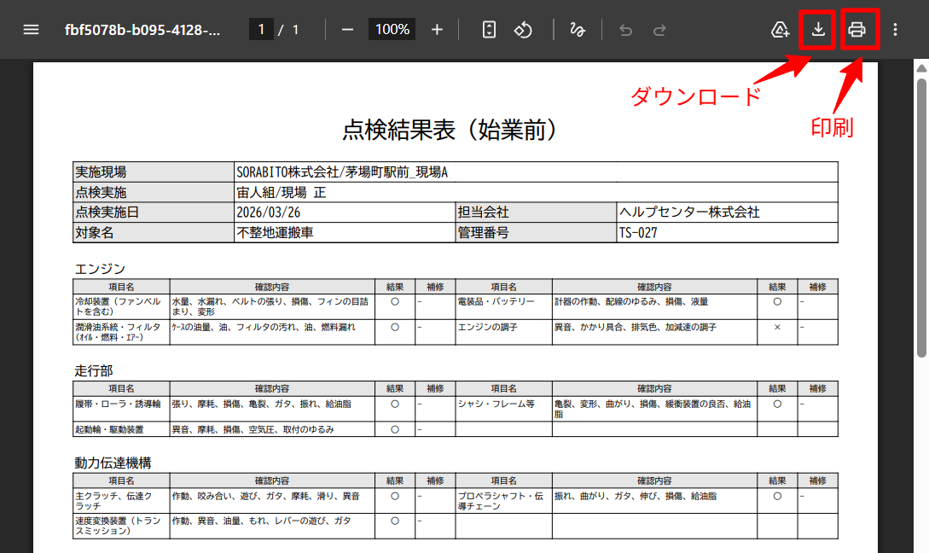
Task: Select the draw annotation tool
Action: tap(577, 30)
